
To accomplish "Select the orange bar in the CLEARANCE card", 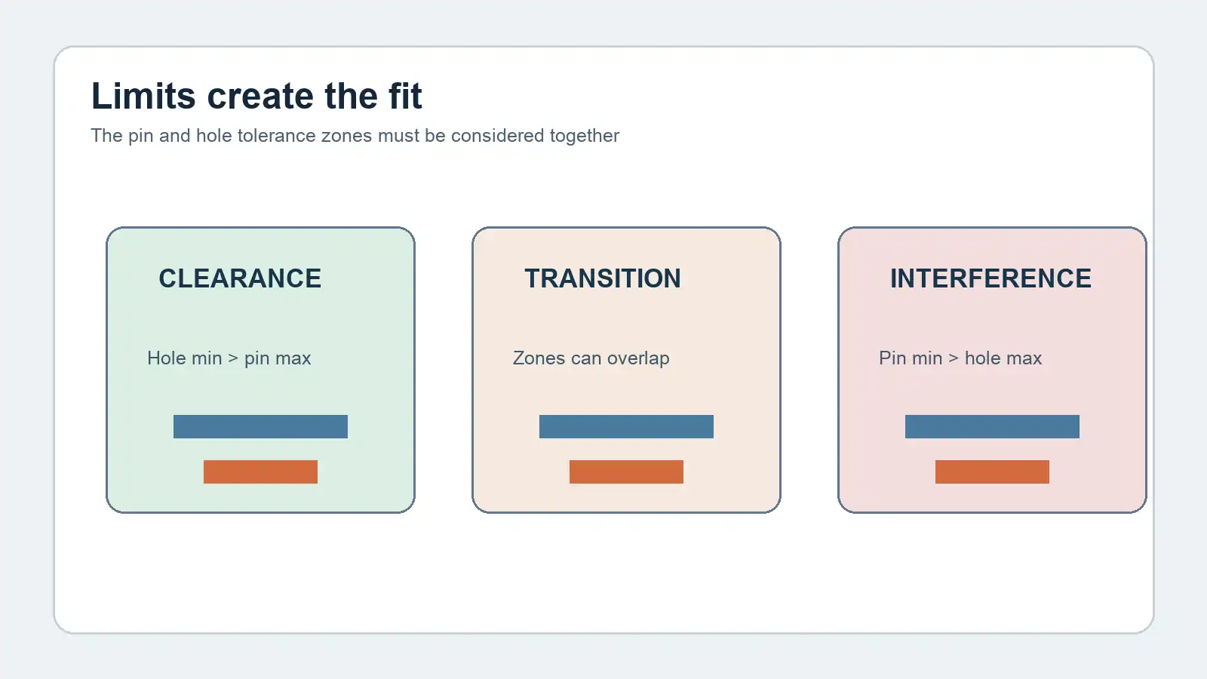I will tap(260, 472).
